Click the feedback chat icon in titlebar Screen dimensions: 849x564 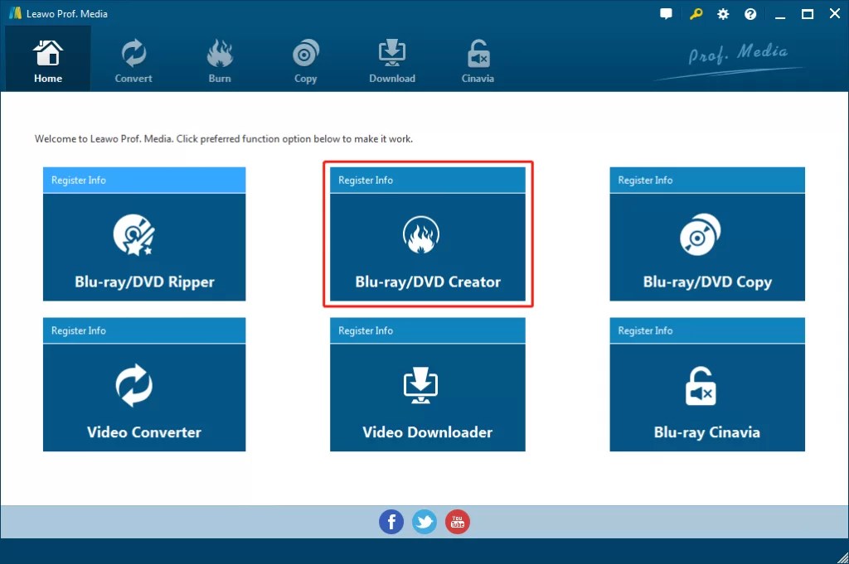point(666,13)
